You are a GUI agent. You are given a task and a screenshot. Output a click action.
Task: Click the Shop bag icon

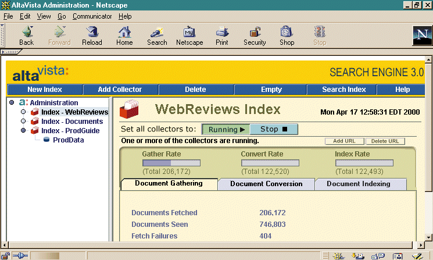click(x=287, y=32)
